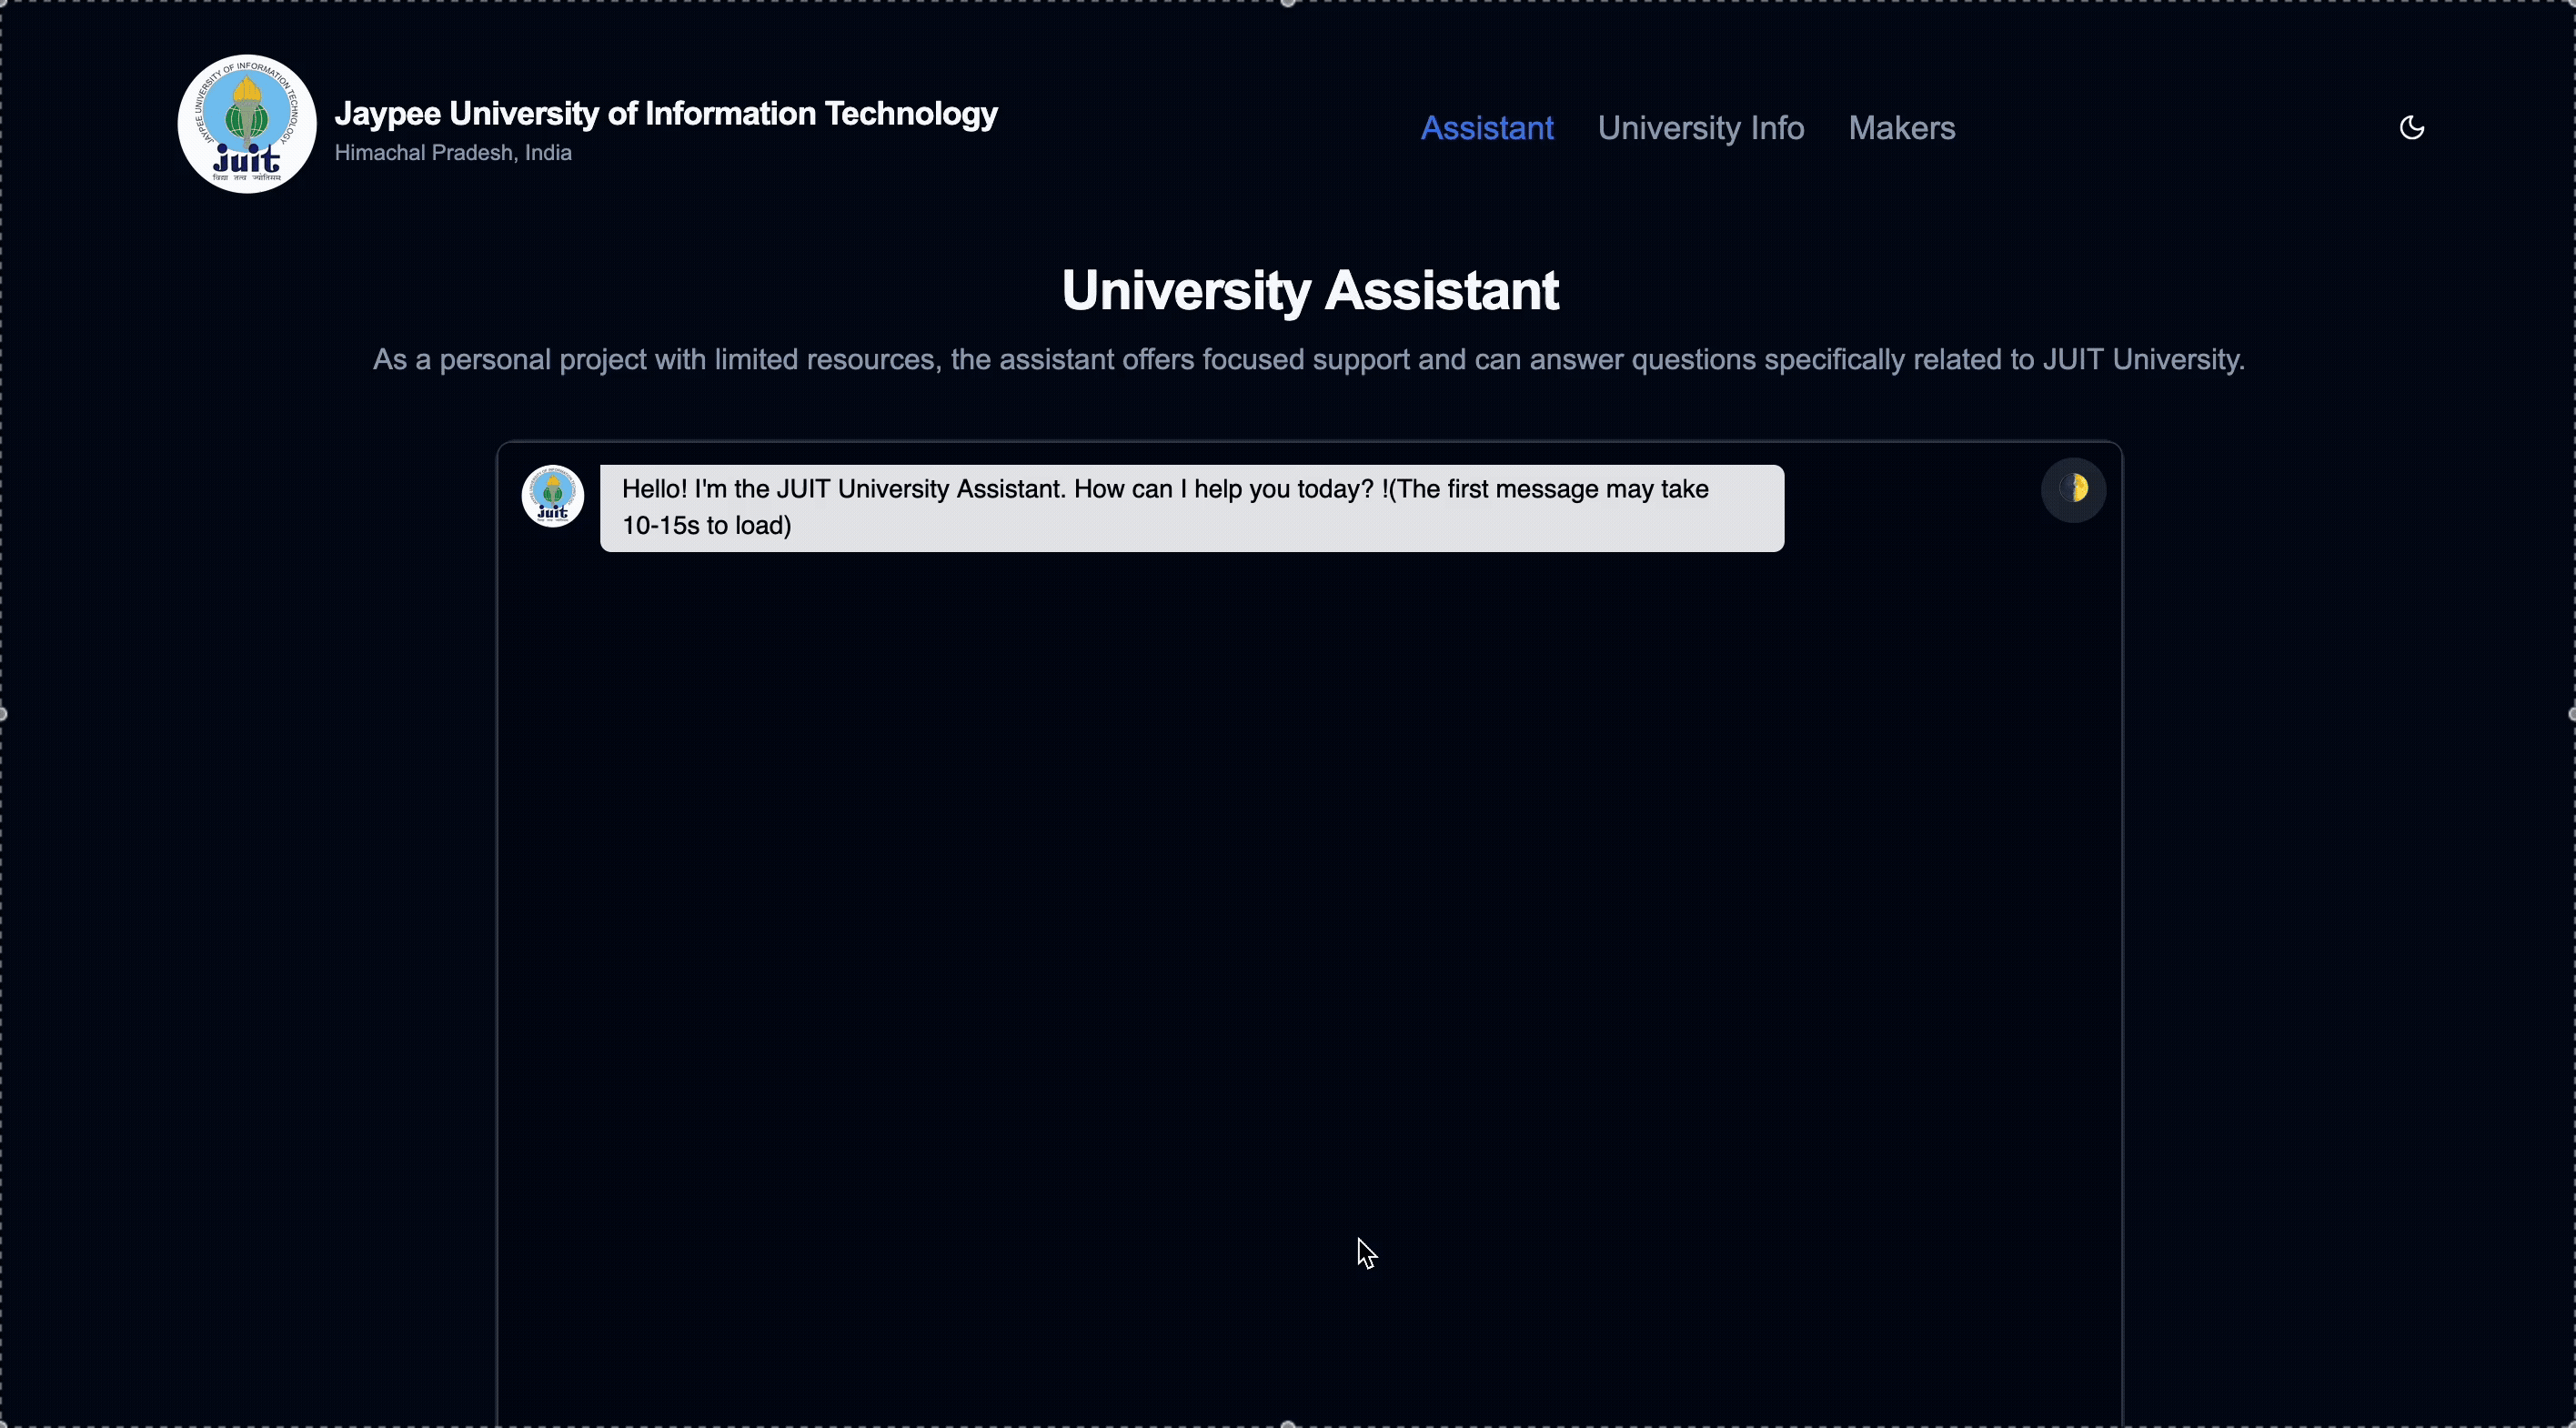Click the Hello greeting message bubble
The image size is (2576, 1428).
(x=1191, y=508)
